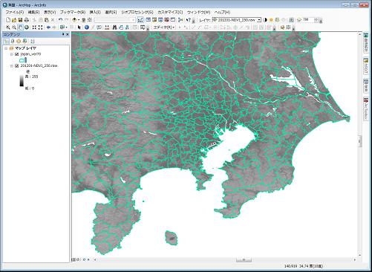Viewport: 372px width, 272px height.
Task: Open the 表示(V) menu
Action: coord(50,12)
